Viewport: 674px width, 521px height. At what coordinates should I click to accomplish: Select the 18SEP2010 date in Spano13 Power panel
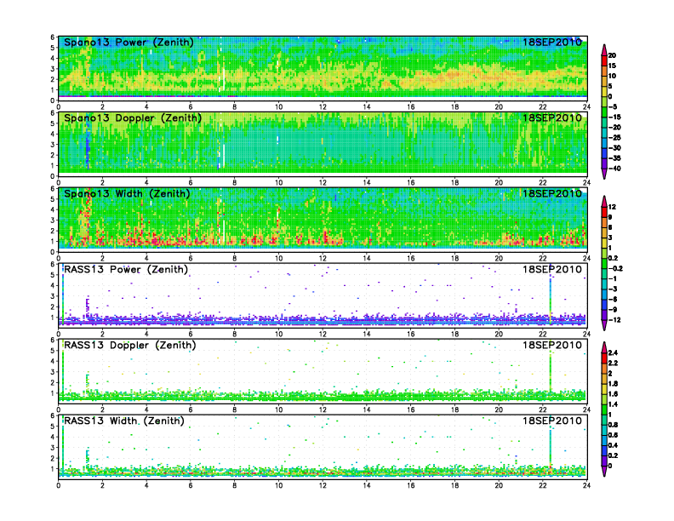click(x=552, y=42)
